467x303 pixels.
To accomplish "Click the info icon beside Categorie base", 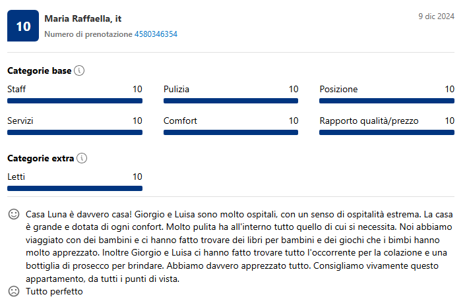I will (x=79, y=70).
